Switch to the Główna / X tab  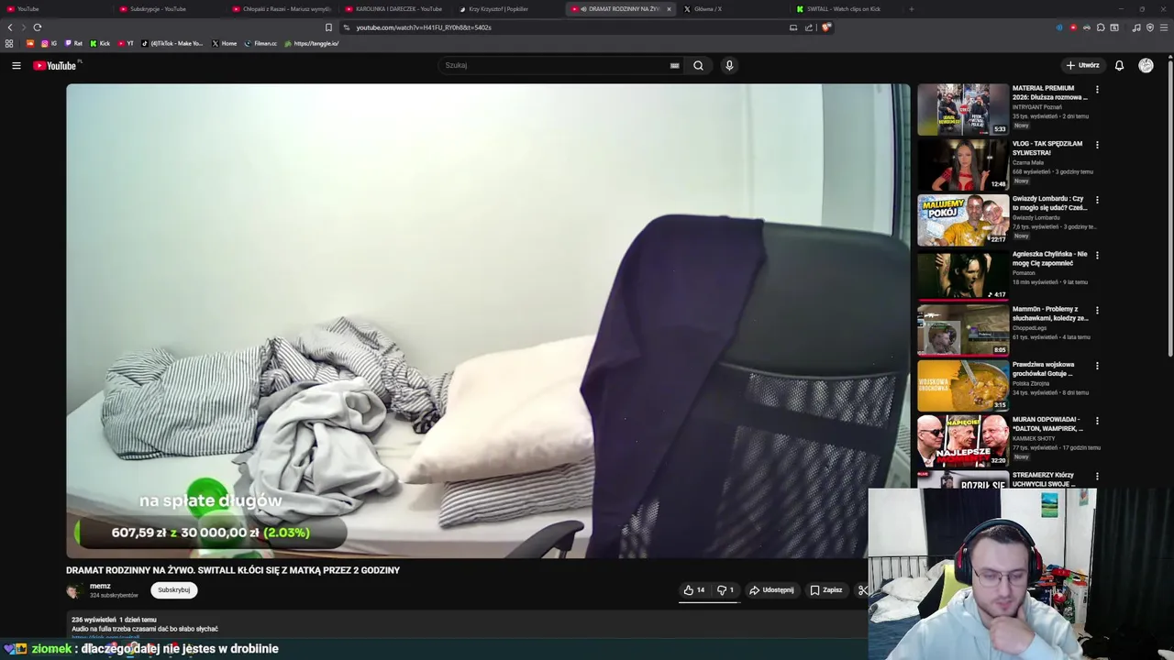point(732,9)
